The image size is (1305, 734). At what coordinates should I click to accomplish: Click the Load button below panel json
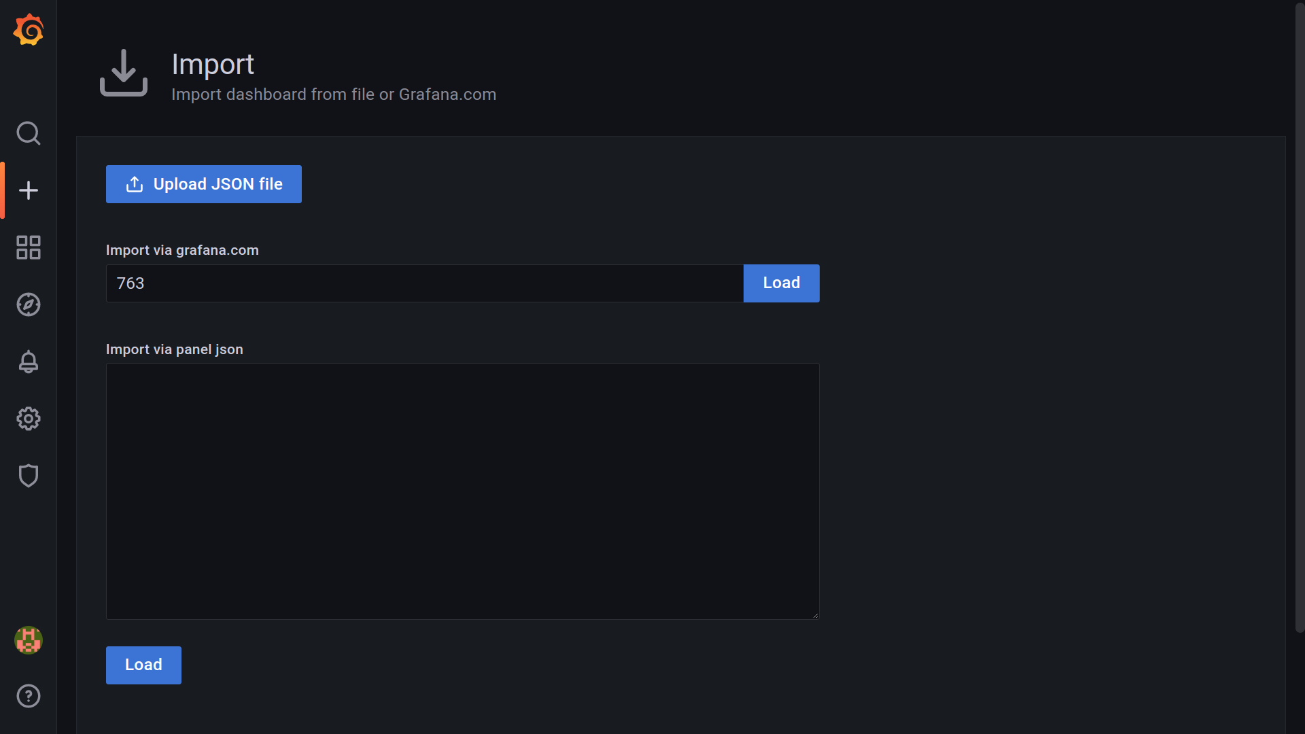tap(143, 665)
